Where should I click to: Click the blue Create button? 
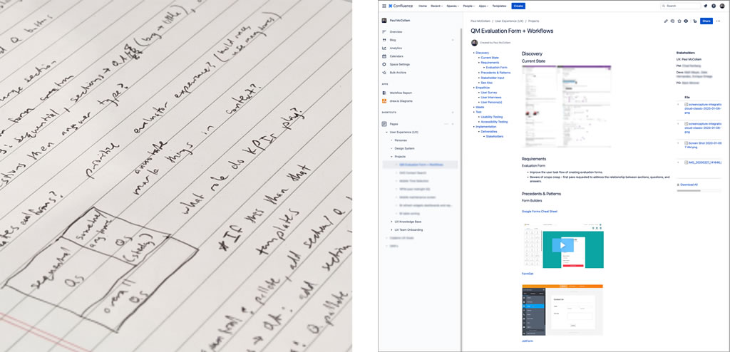(518, 6)
